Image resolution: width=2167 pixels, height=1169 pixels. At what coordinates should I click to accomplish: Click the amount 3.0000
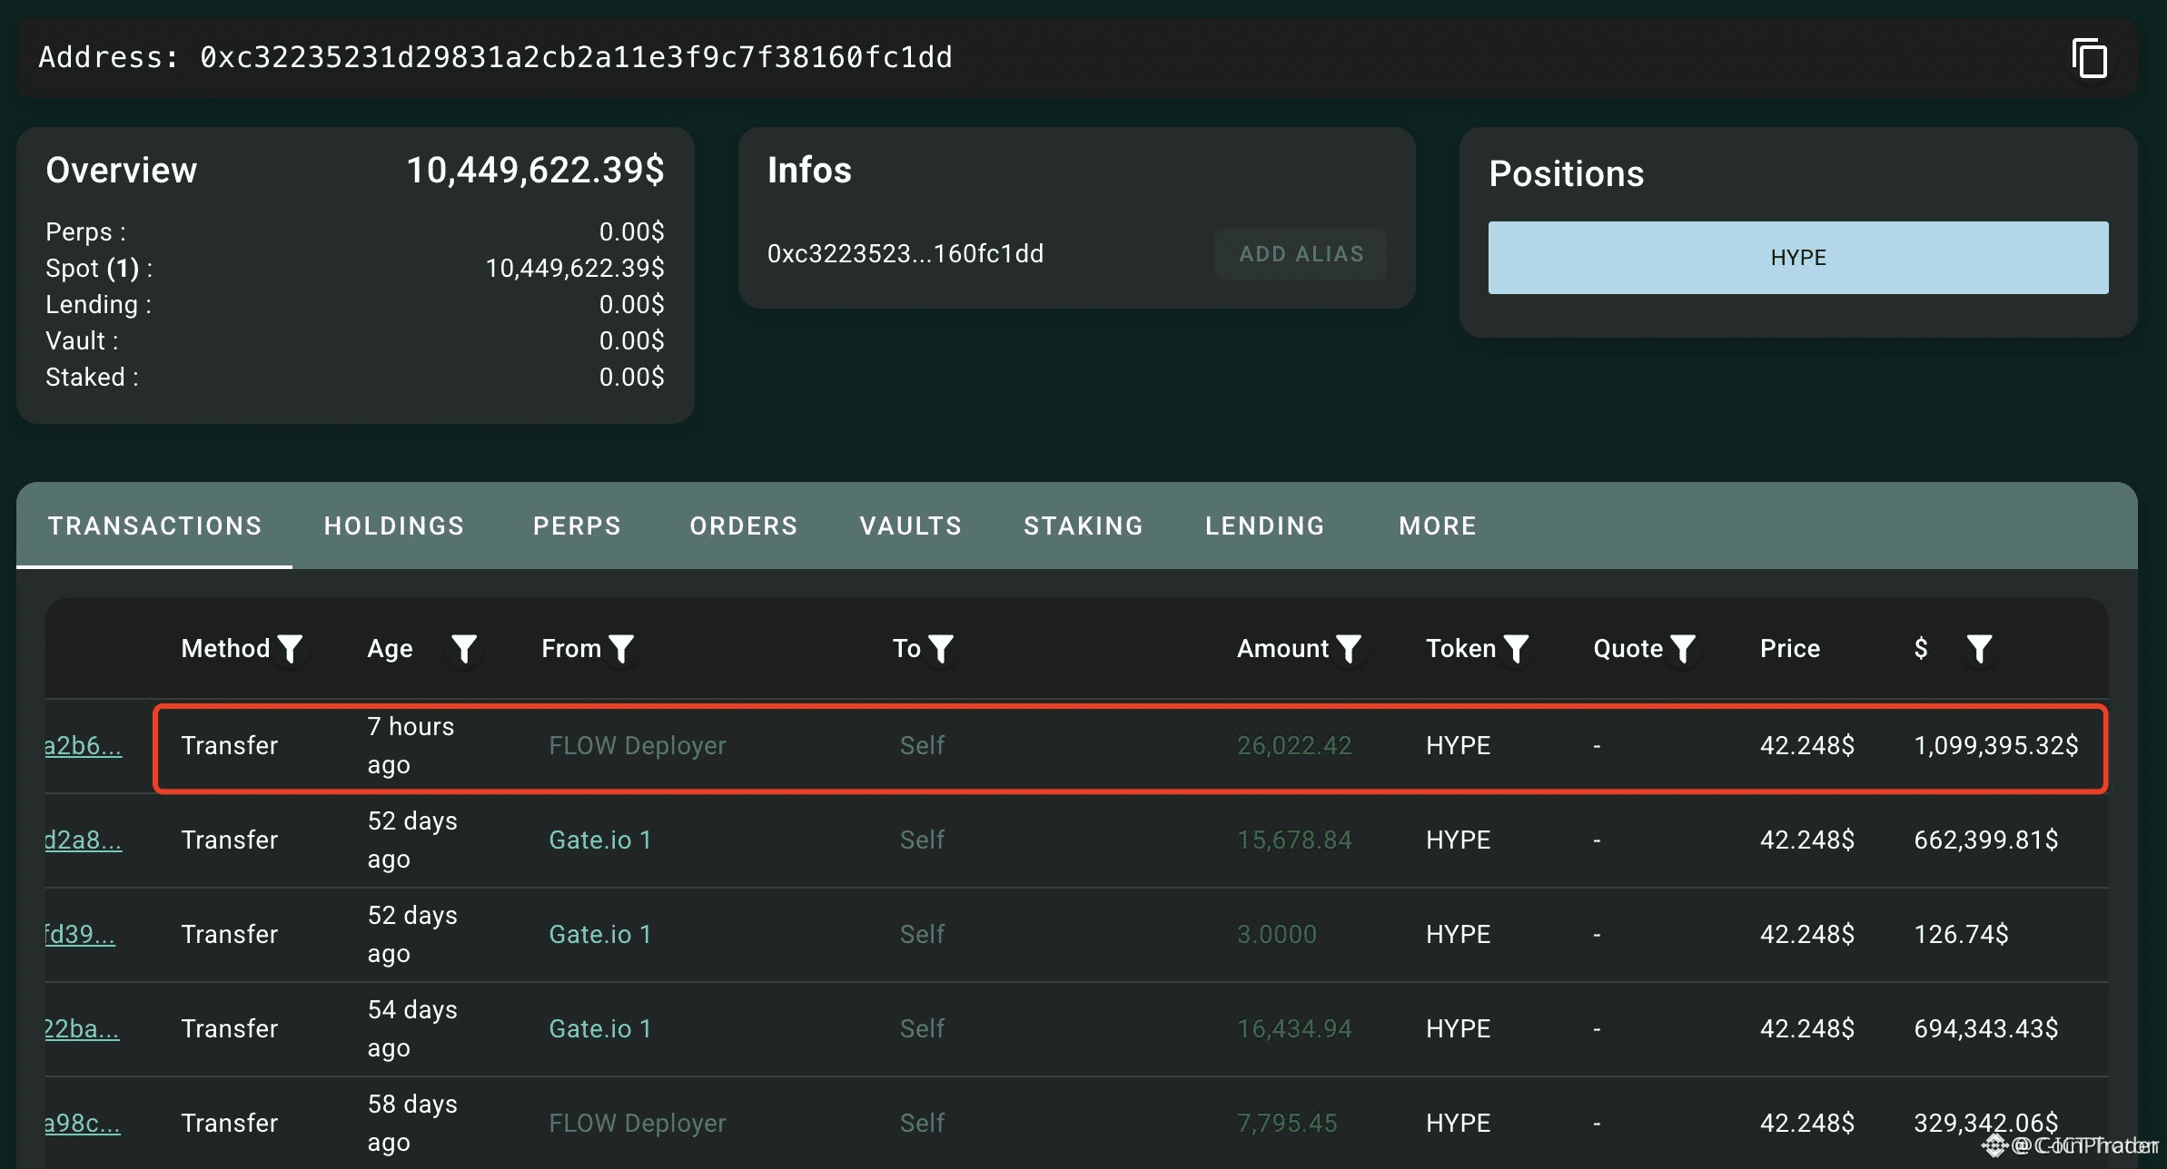click(x=1277, y=935)
